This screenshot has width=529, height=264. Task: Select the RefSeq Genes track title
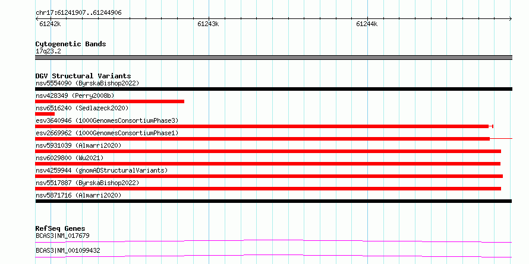(61, 228)
